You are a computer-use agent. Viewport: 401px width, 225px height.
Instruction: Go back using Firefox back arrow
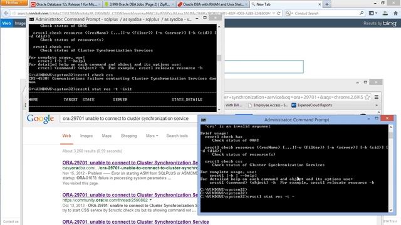coord(6,13)
